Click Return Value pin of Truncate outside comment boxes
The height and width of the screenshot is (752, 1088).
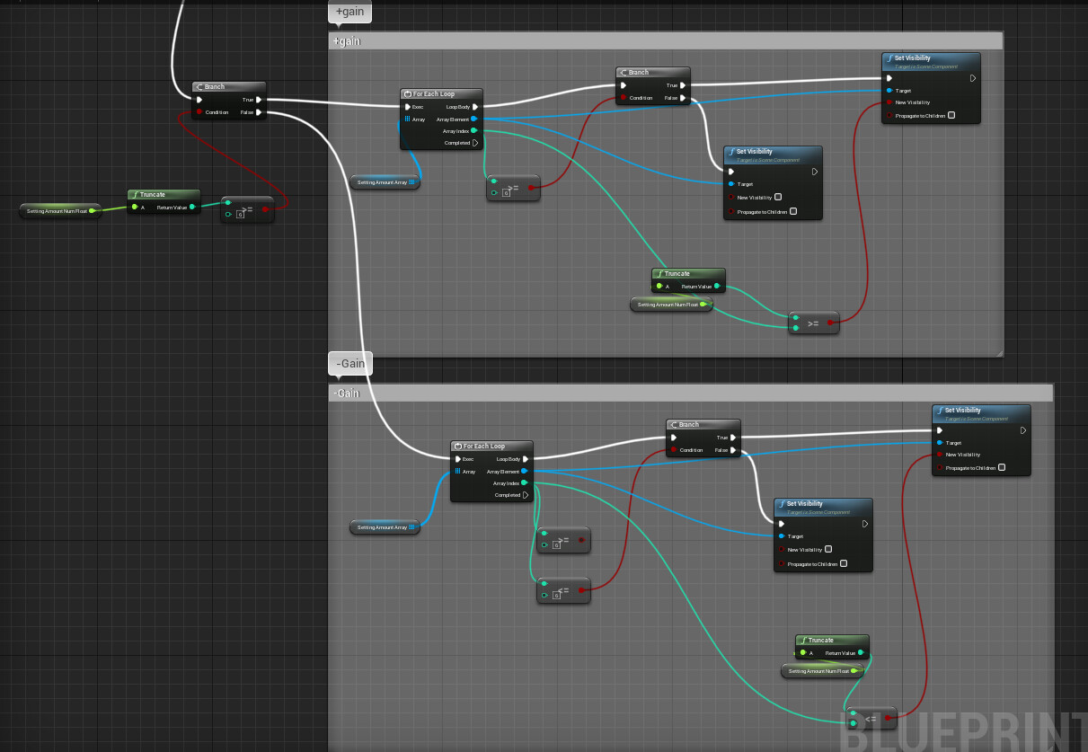point(192,208)
